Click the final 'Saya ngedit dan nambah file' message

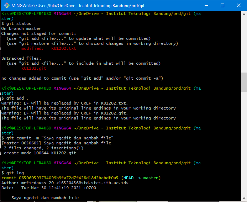45,198
